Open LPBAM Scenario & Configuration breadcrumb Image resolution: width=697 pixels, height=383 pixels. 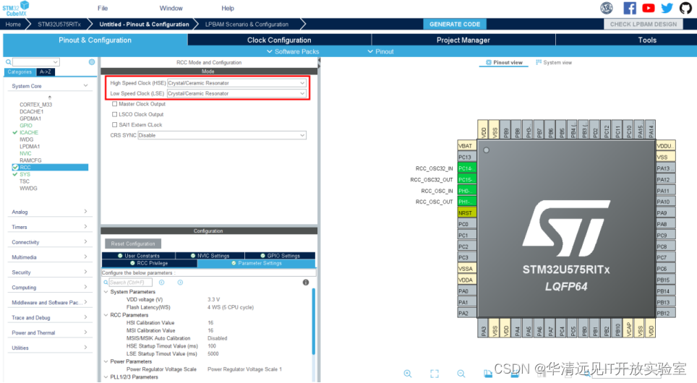pos(247,25)
